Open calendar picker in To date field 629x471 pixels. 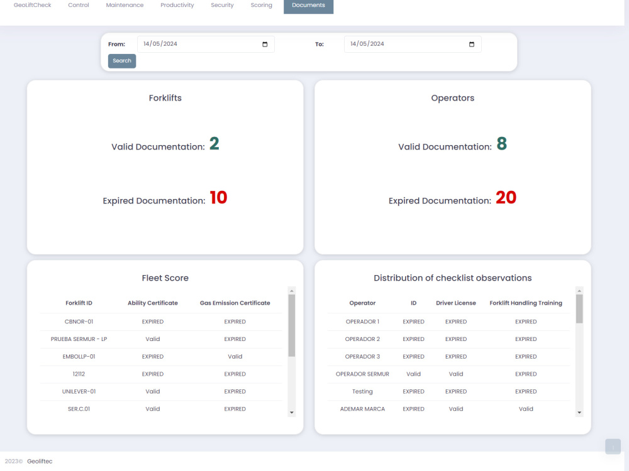tap(472, 44)
